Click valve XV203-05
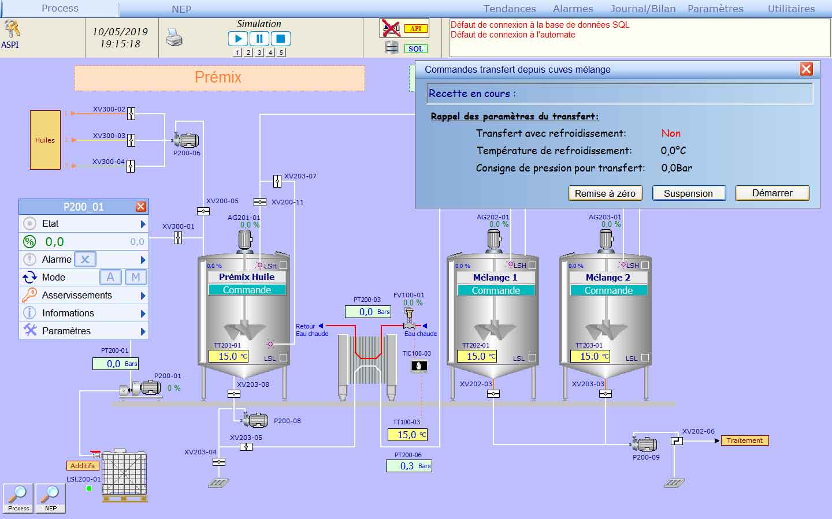This screenshot has width=832, height=519. tap(246, 447)
